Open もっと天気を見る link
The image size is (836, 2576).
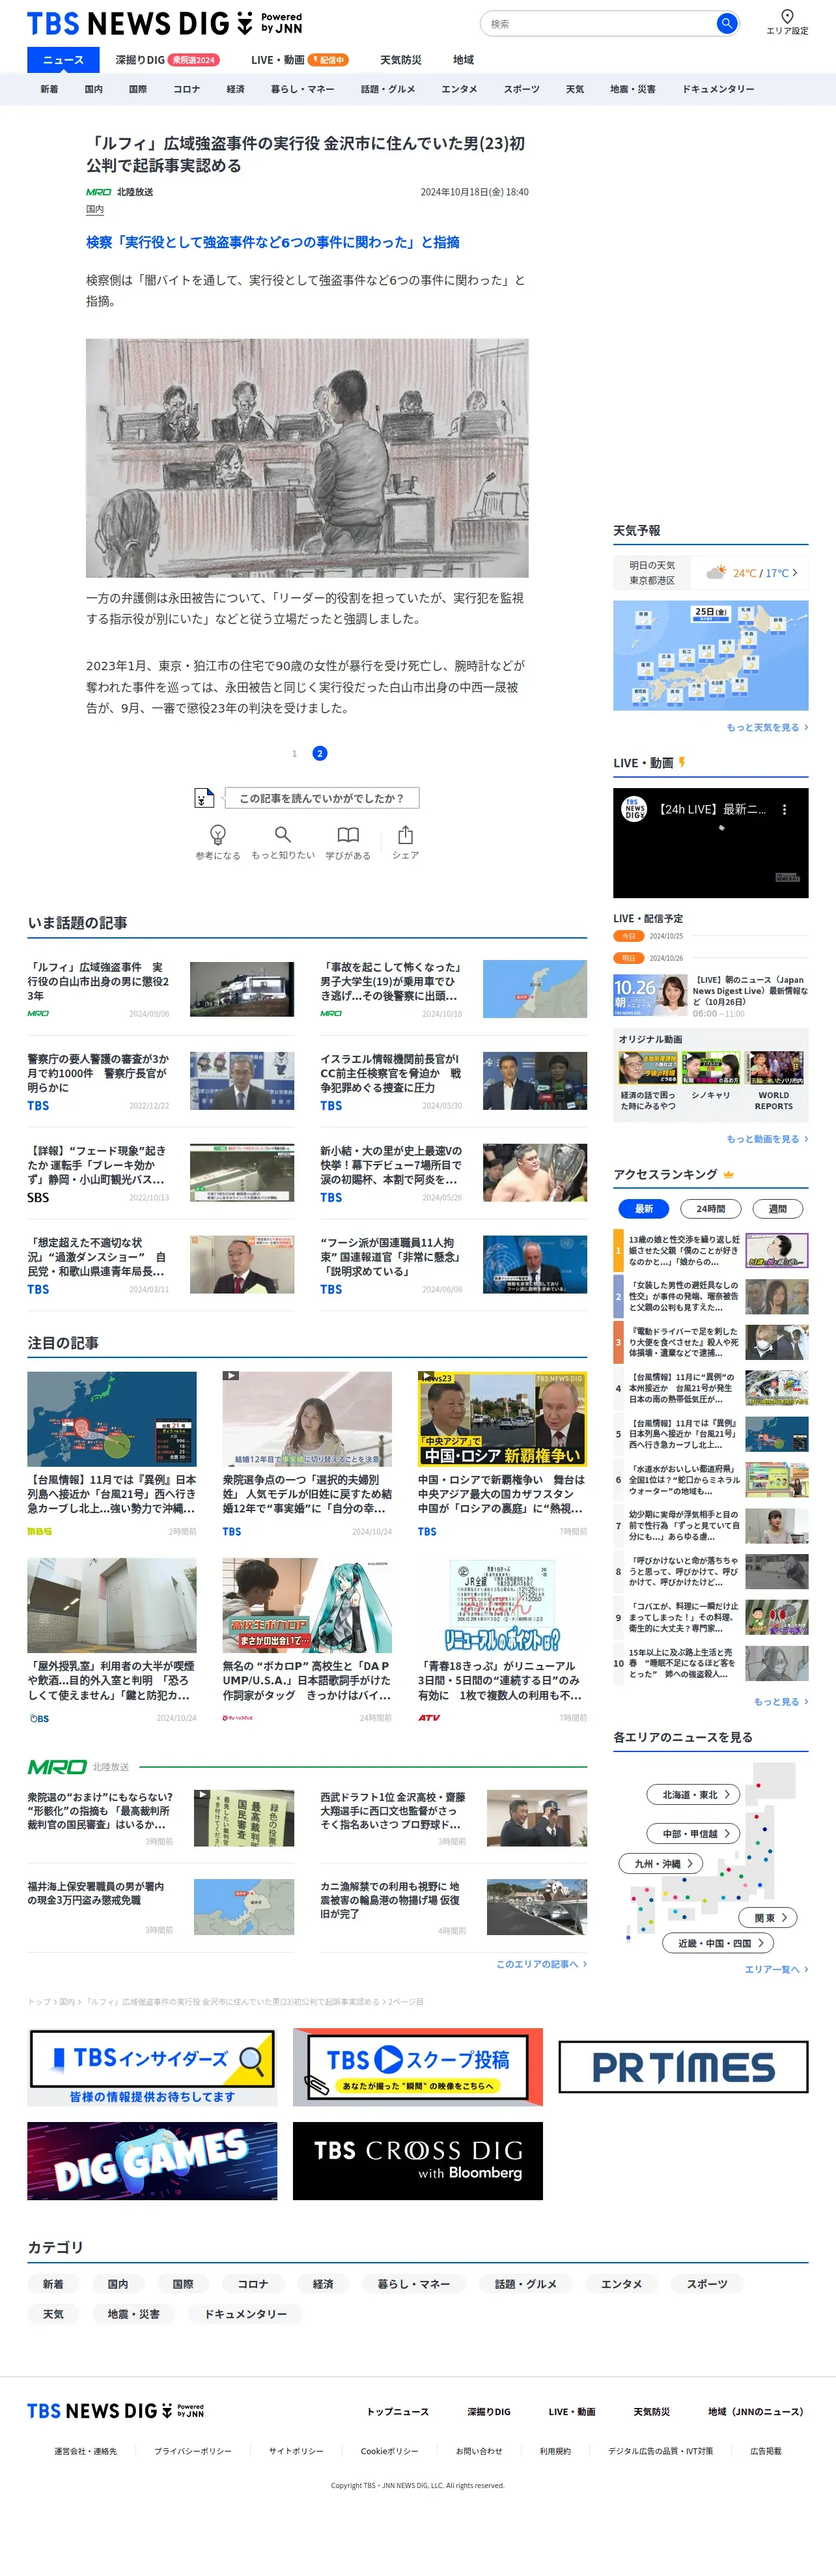click(767, 727)
